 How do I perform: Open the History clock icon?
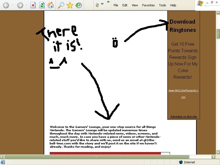tap(79, 5)
